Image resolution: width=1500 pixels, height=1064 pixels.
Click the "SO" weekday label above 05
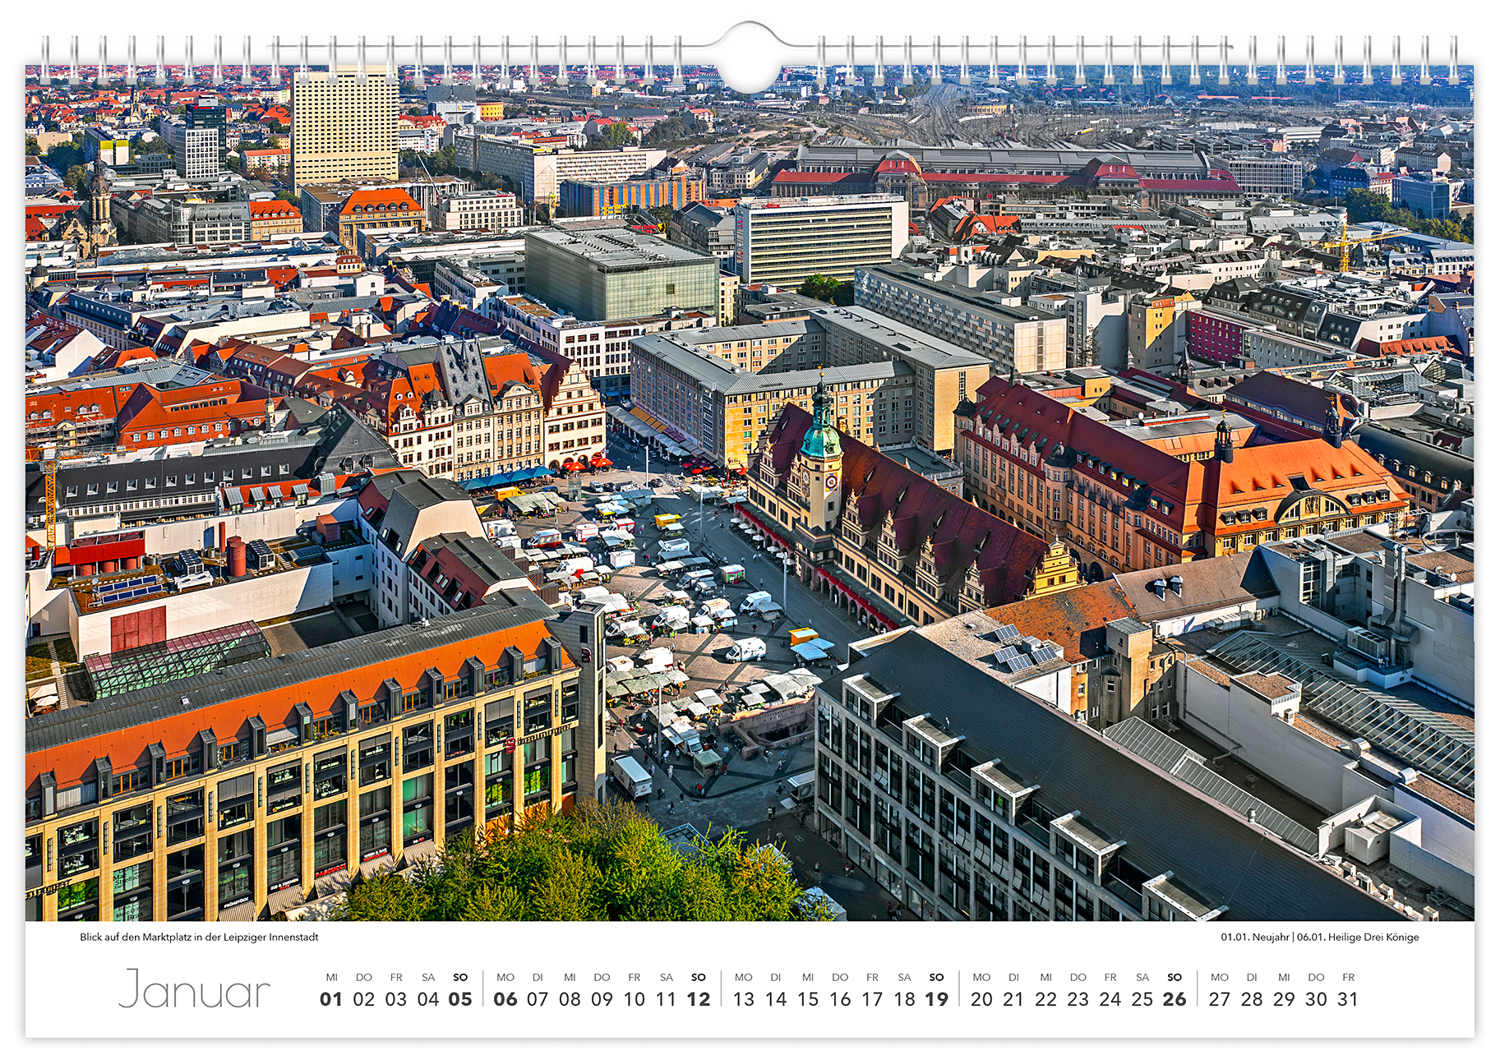pos(460,977)
